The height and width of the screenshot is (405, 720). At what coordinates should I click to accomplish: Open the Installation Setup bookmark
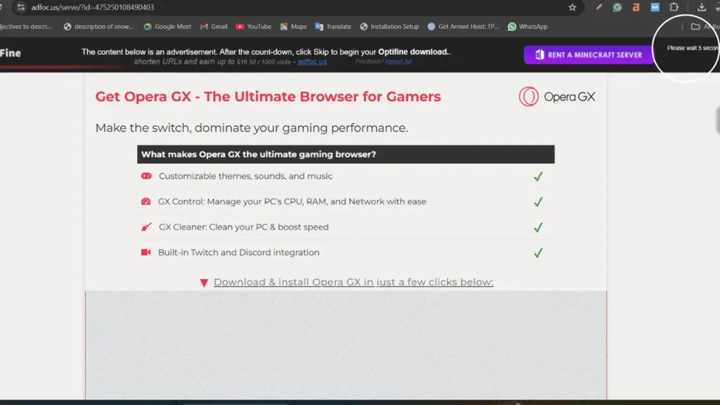point(390,27)
